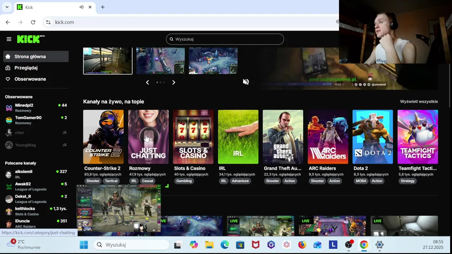This screenshot has height=254, width=452.
Task: Open Przeglądaj in sidebar
Action: click(x=36, y=68)
